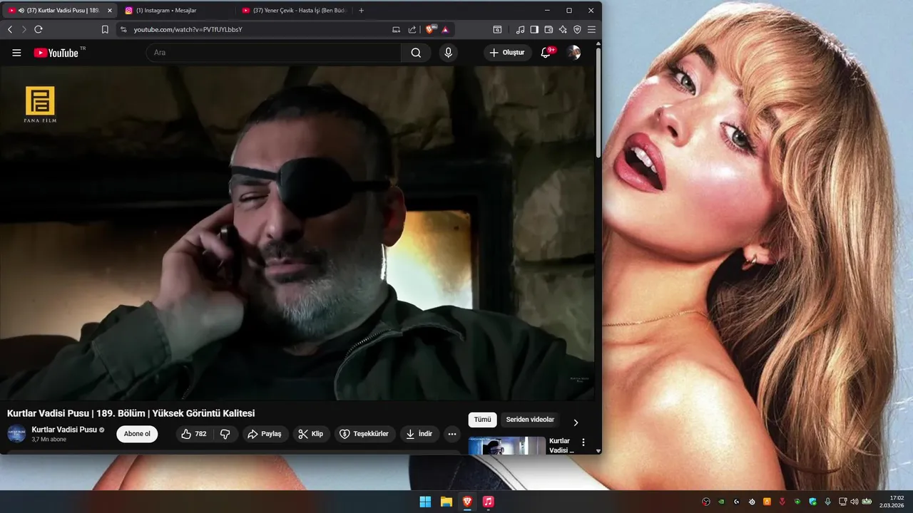Click the Oluştur create button
Viewport: 913px width, 513px height.
pyautogui.click(x=507, y=53)
